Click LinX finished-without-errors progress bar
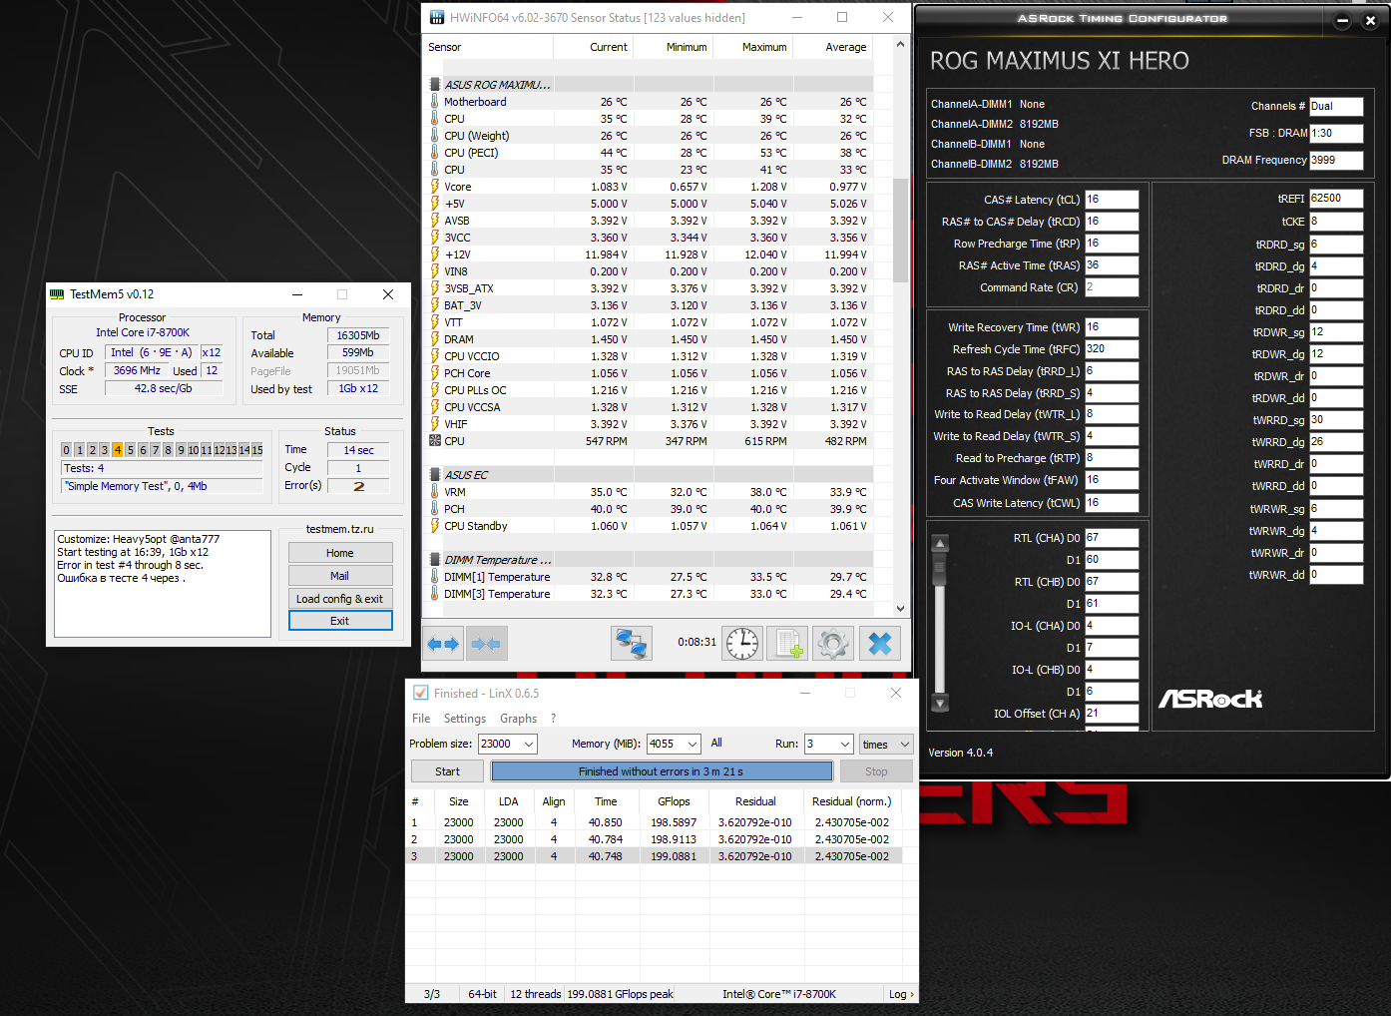Viewport: 1391px width, 1016px height. (x=662, y=771)
